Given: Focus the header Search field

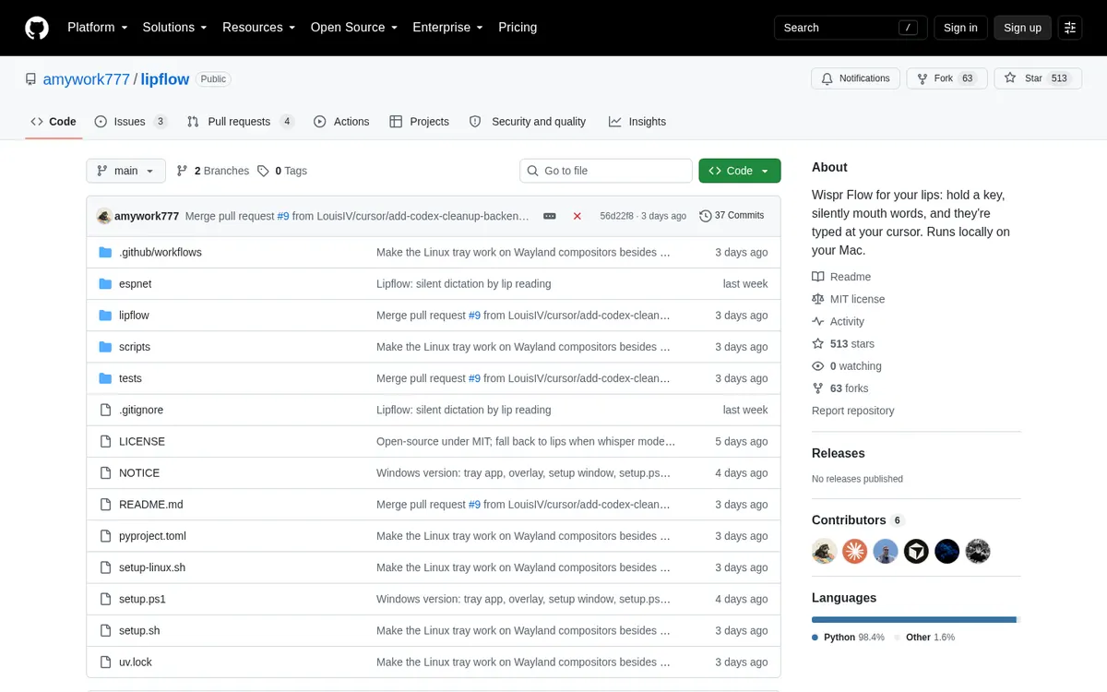Looking at the screenshot, I should point(849,28).
